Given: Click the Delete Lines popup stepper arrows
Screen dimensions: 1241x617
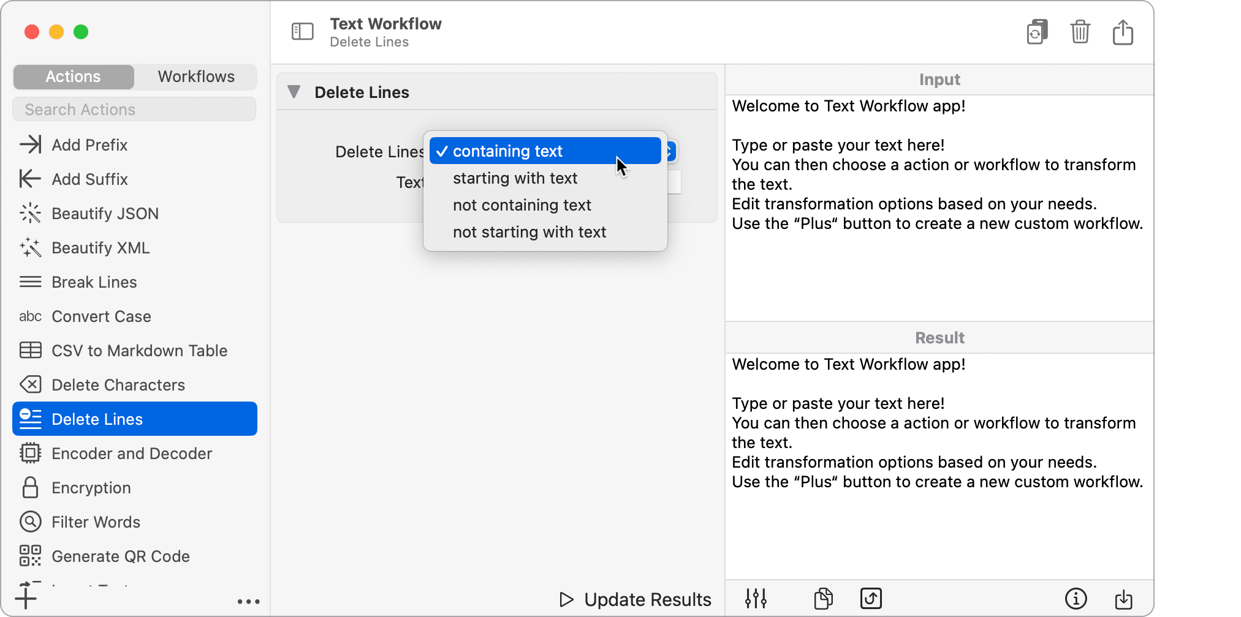Looking at the screenshot, I should tap(671, 151).
